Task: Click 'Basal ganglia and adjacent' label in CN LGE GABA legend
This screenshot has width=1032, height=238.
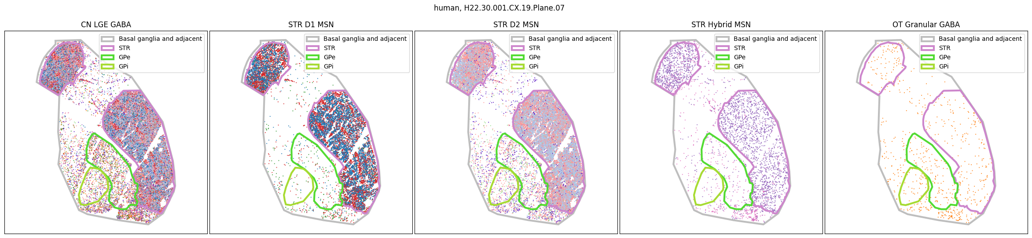Action: click(x=160, y=39)
